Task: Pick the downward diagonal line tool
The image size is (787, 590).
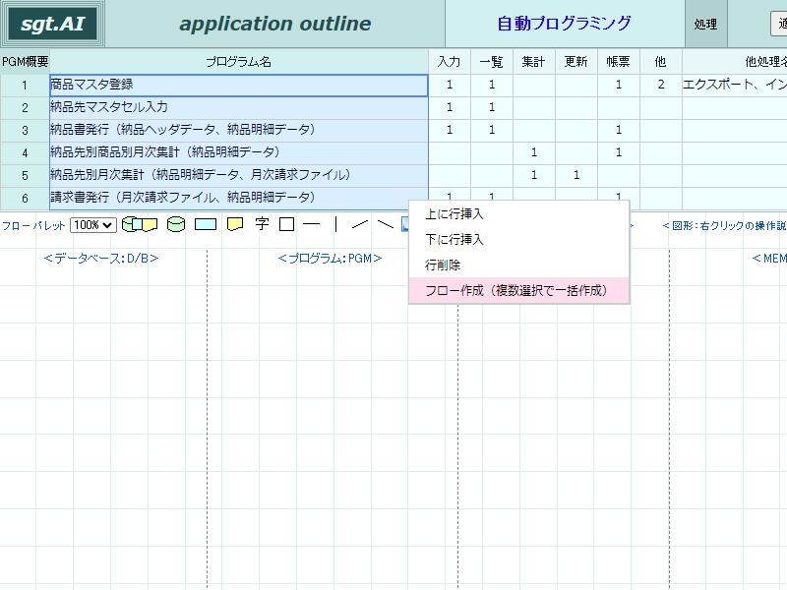Action: pyautogui.click(x=386, y=224)
